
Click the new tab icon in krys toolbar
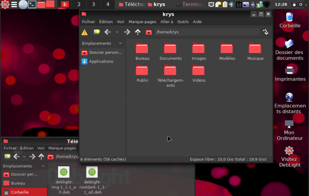(97, 32)
